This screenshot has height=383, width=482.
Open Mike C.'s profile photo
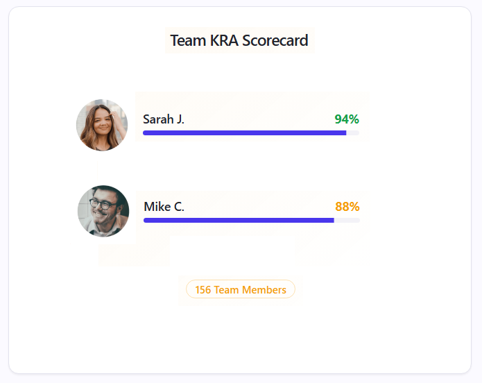[103, 211]
